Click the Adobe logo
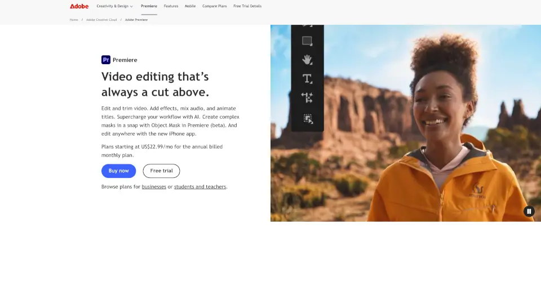Screen dimensions: 541x304 coord(79,6)
